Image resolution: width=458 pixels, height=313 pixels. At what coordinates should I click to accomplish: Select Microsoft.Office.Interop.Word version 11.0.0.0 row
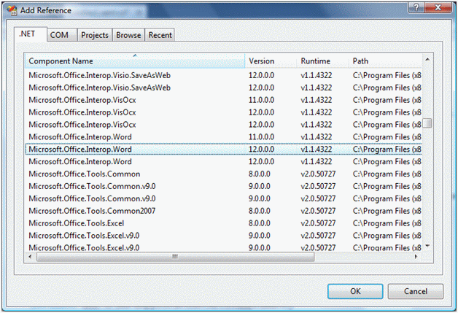(223, 136)
